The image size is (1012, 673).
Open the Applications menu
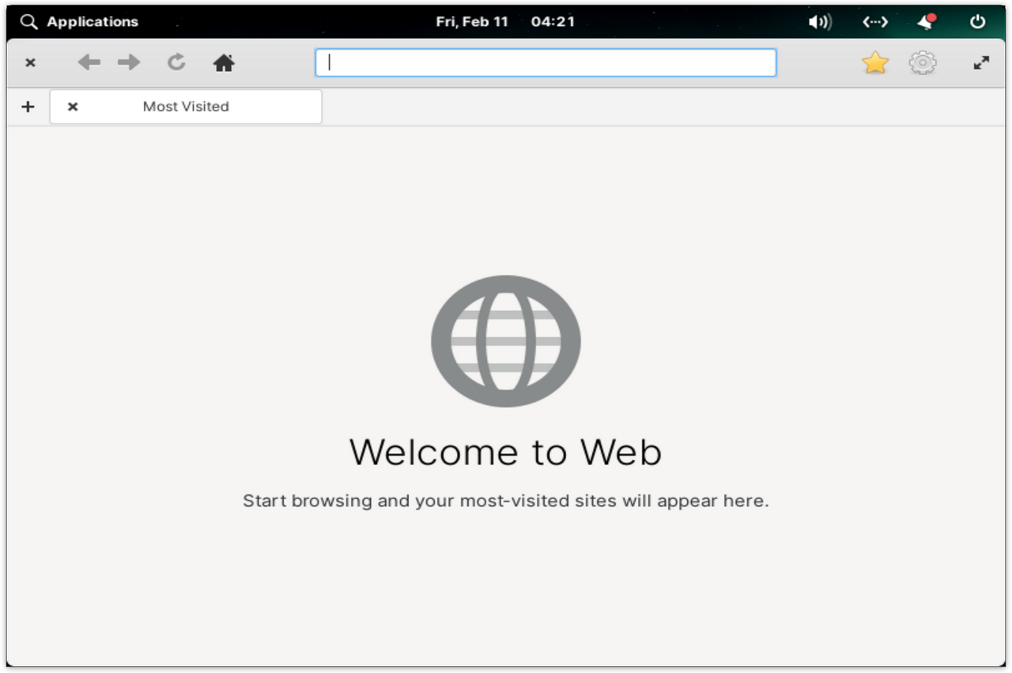(79, 21)
